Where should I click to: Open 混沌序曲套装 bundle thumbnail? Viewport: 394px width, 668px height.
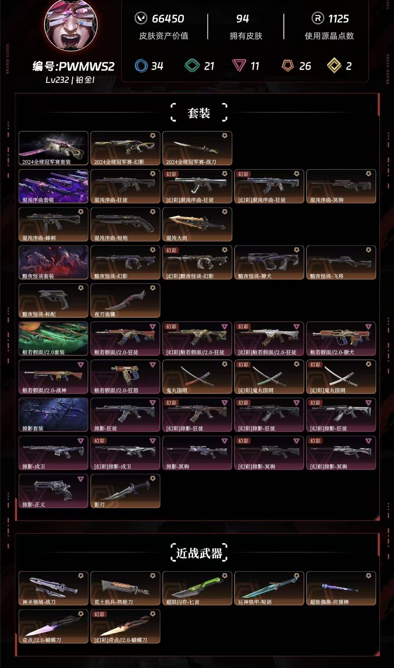point(53,186)
